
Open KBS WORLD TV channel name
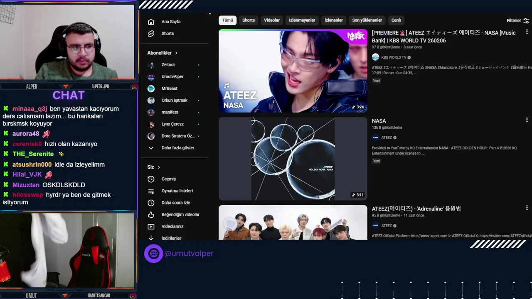pos(394,58)
